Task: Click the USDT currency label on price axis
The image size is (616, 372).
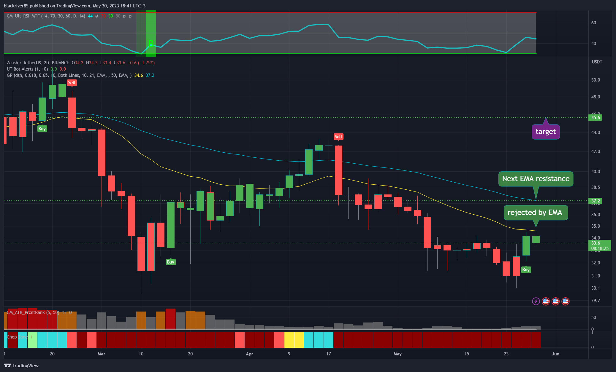Action: click(x=597, y=62)
